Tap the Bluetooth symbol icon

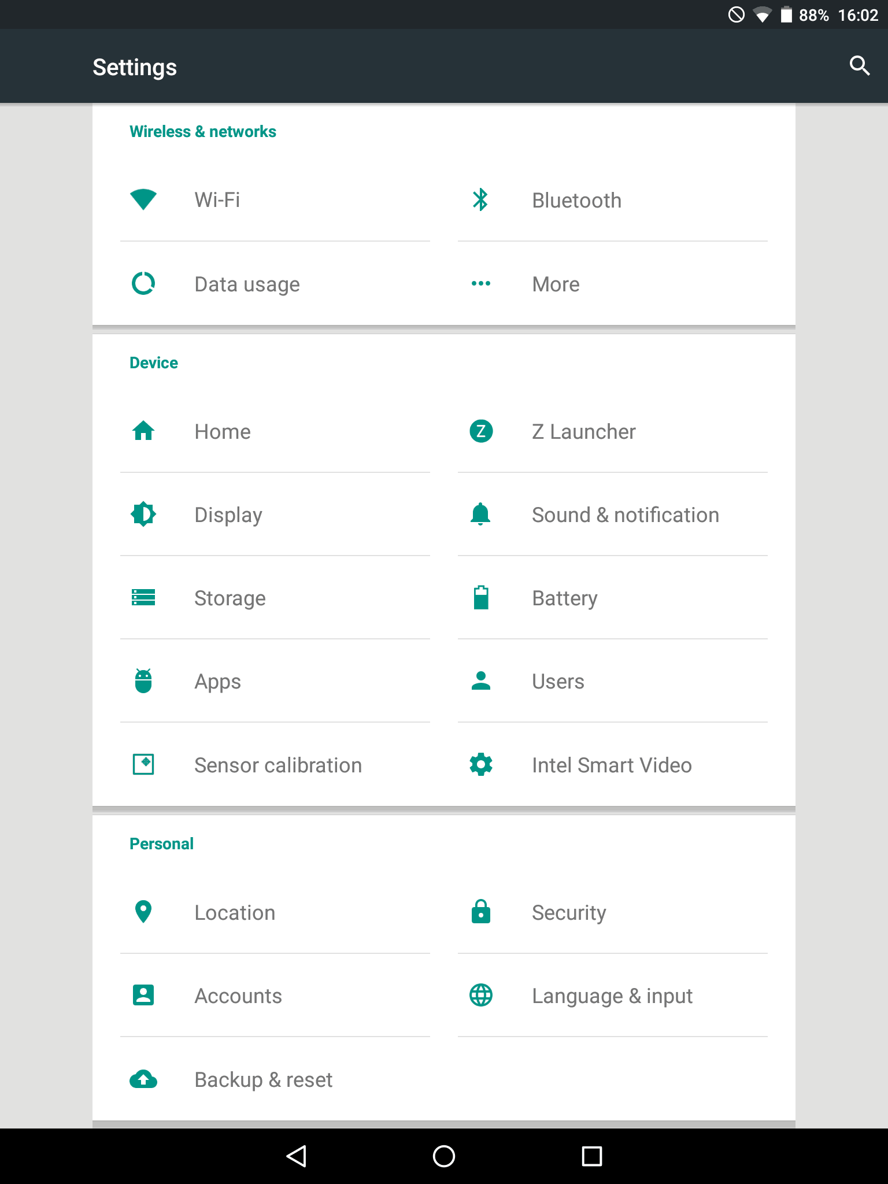(480, 200)
